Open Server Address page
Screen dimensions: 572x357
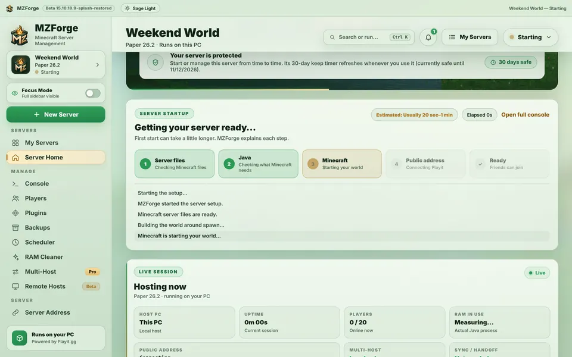56,312
